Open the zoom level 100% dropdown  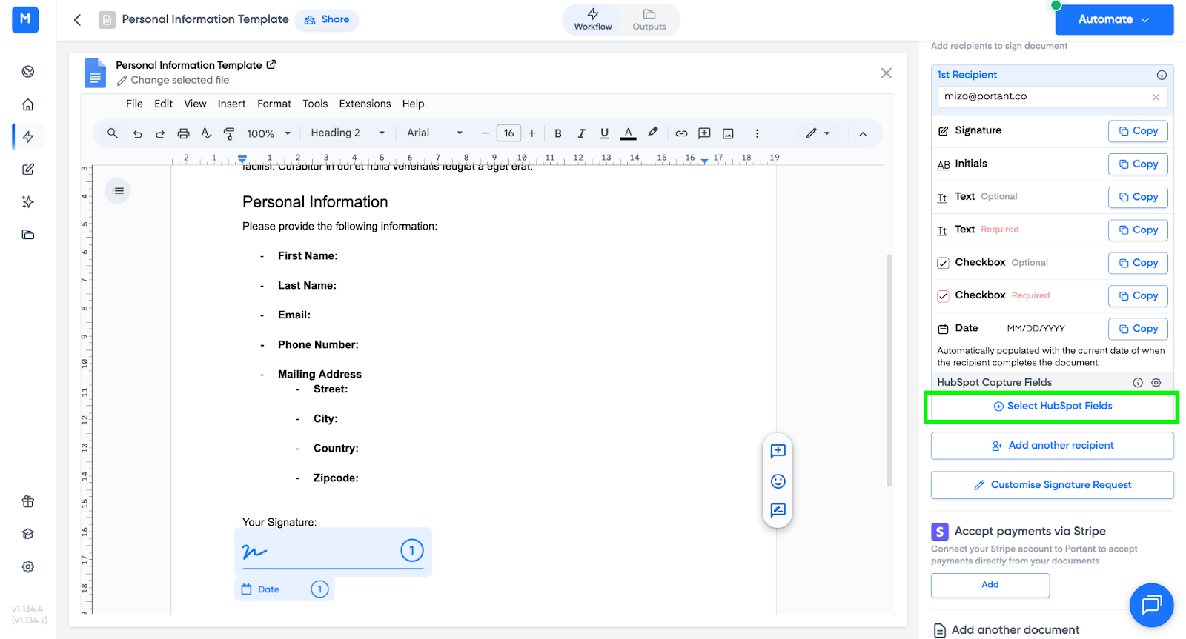point(268,134)
